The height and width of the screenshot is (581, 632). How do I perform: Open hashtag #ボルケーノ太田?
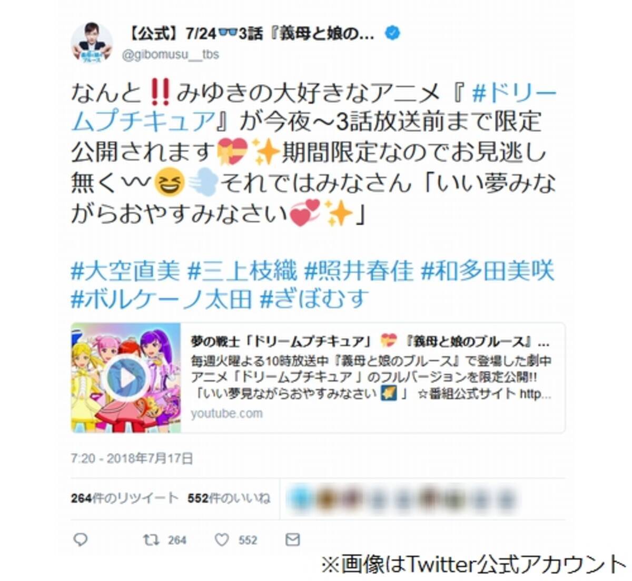pyautogui.click(x=162, y=300)
